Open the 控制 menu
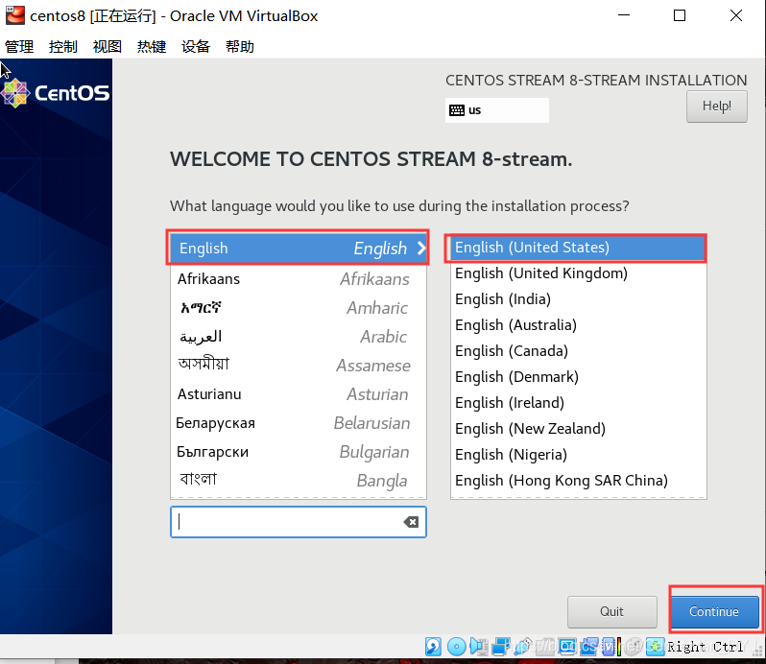 click(x=63, y=47)
